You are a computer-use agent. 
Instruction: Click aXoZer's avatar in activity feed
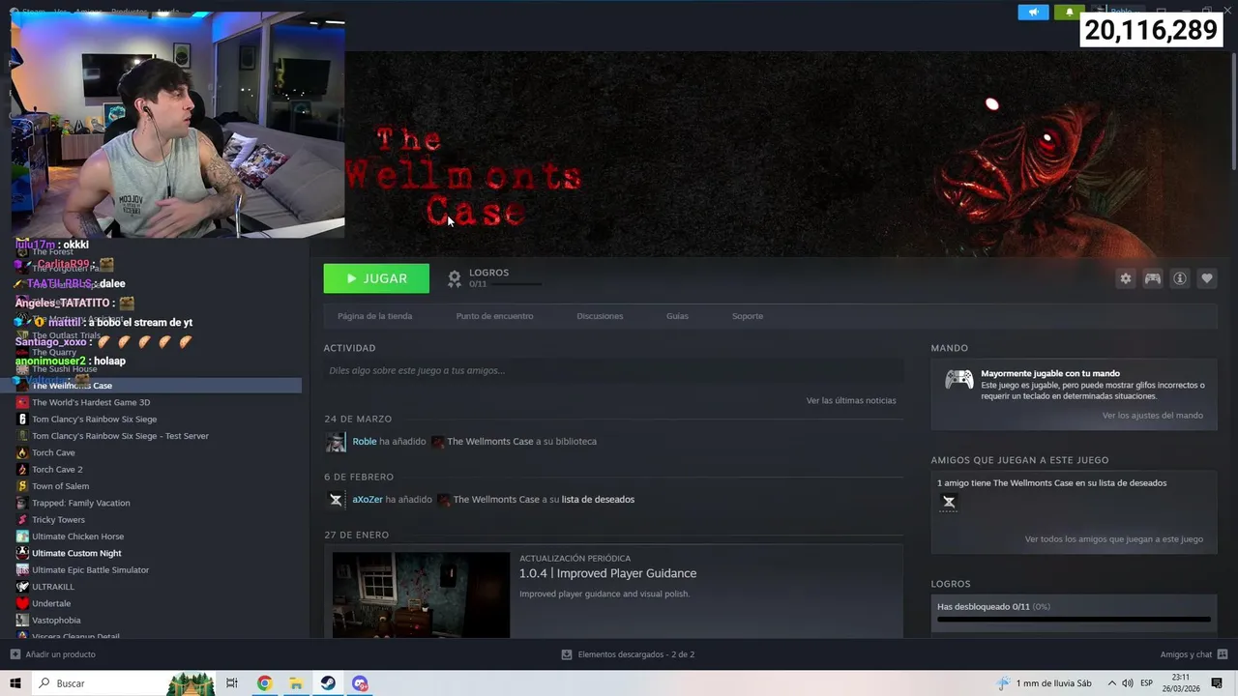tap(336, 500)
